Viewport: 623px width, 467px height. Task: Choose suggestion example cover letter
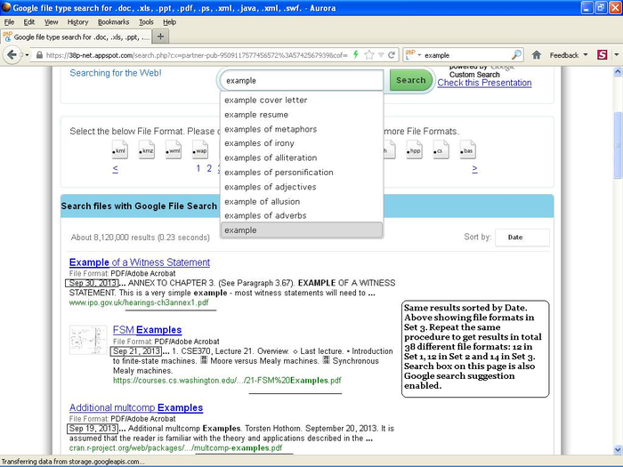point(302,100)
